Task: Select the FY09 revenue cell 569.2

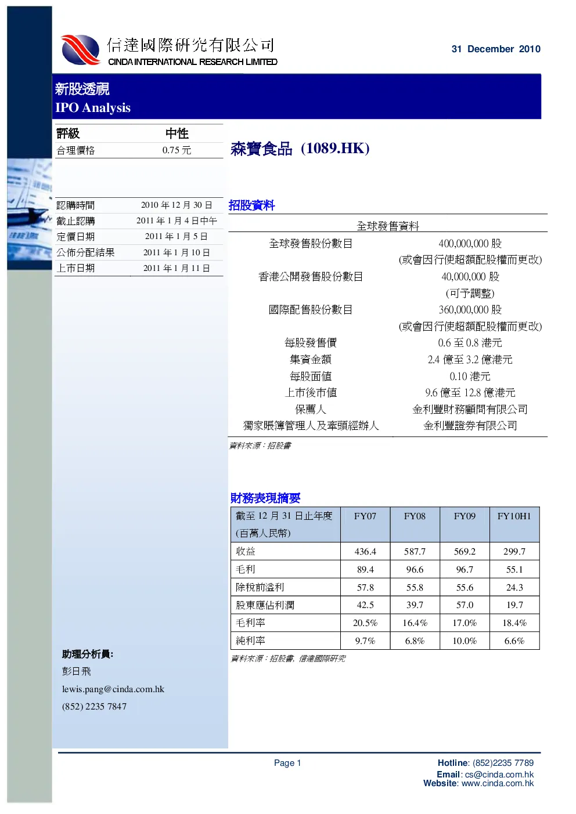Action: pos(465,552)
